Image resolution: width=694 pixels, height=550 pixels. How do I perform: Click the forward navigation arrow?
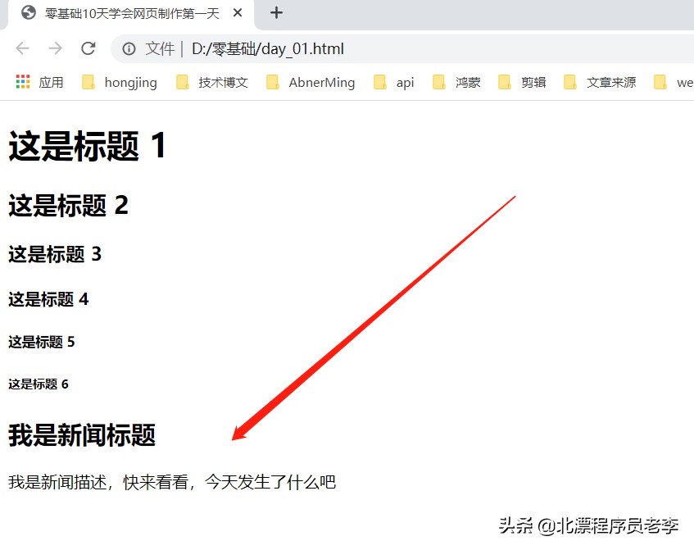(54, 48)
